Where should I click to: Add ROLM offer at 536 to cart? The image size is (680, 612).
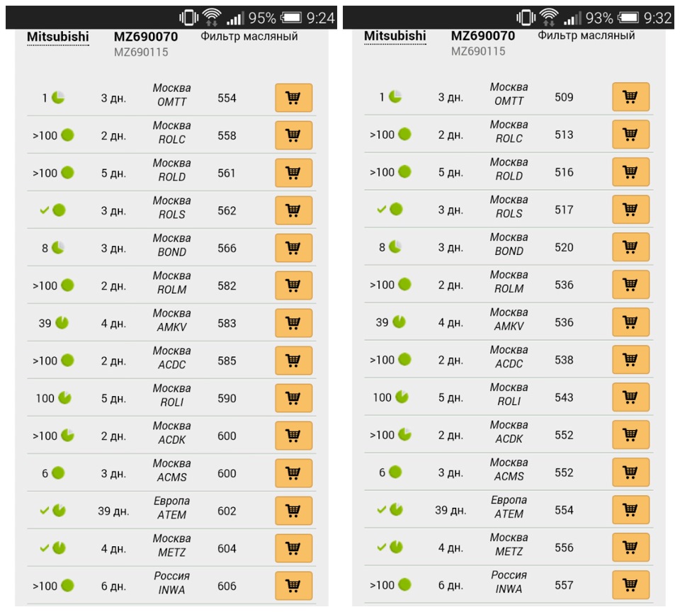(630, 285)
